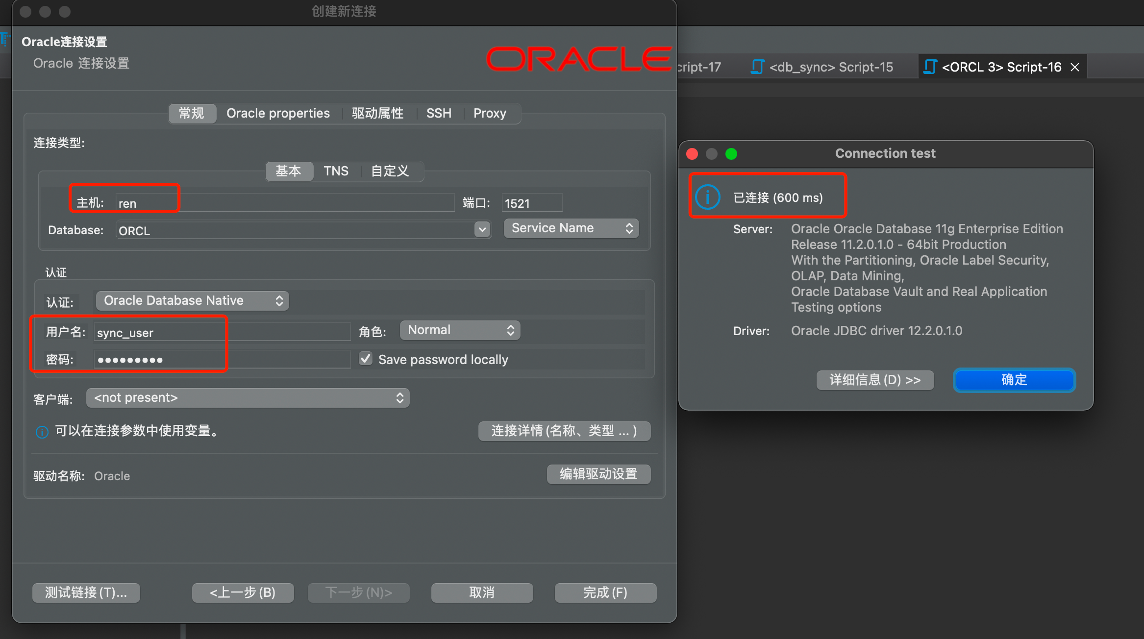Click the 主机 host input field
The image size is (1144, 639).
(285, 202)
